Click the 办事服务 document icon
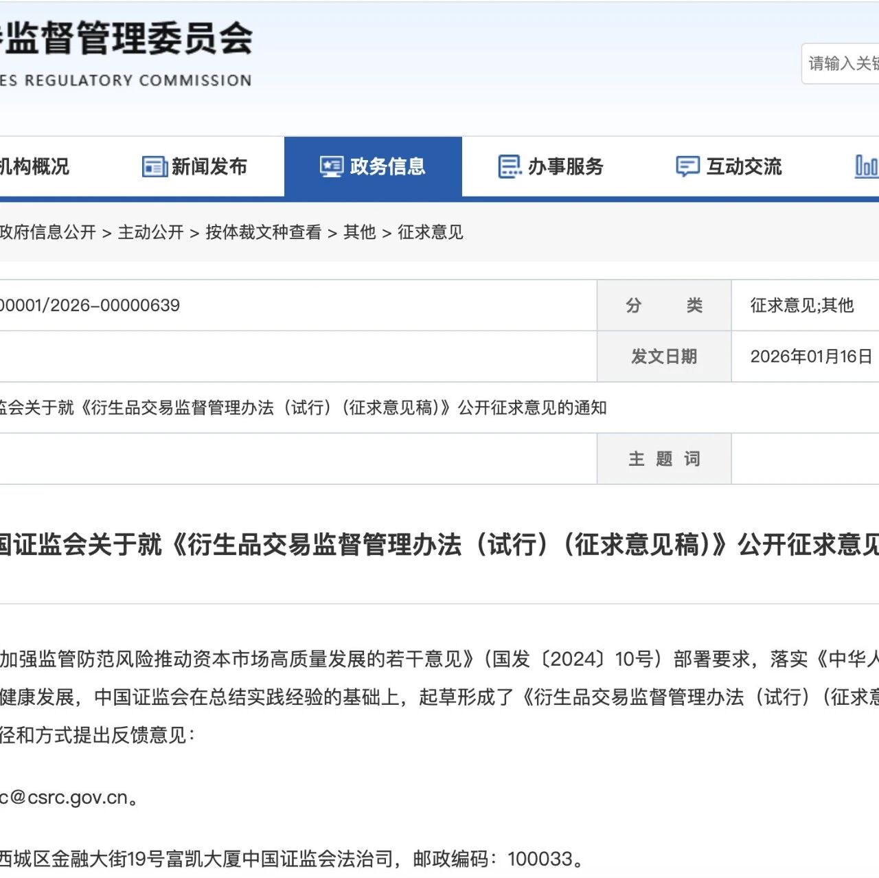The height and width of the screenshot is (878, 879). (x=510, y=166)
